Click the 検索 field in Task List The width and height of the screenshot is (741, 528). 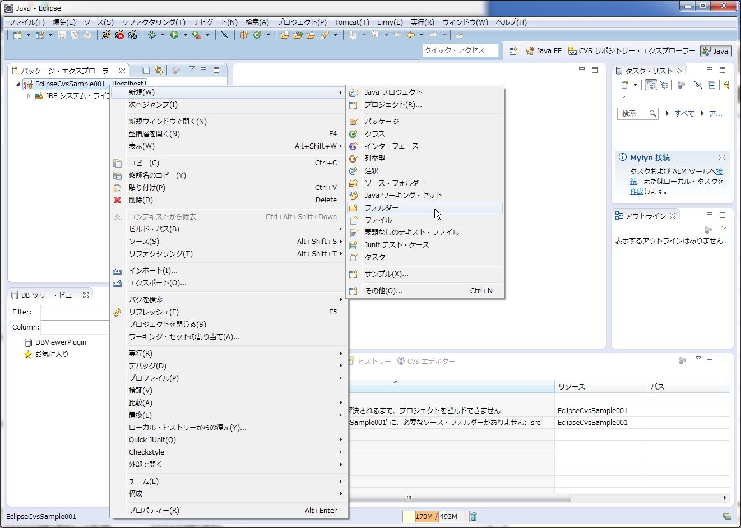(x=637, y=113)
